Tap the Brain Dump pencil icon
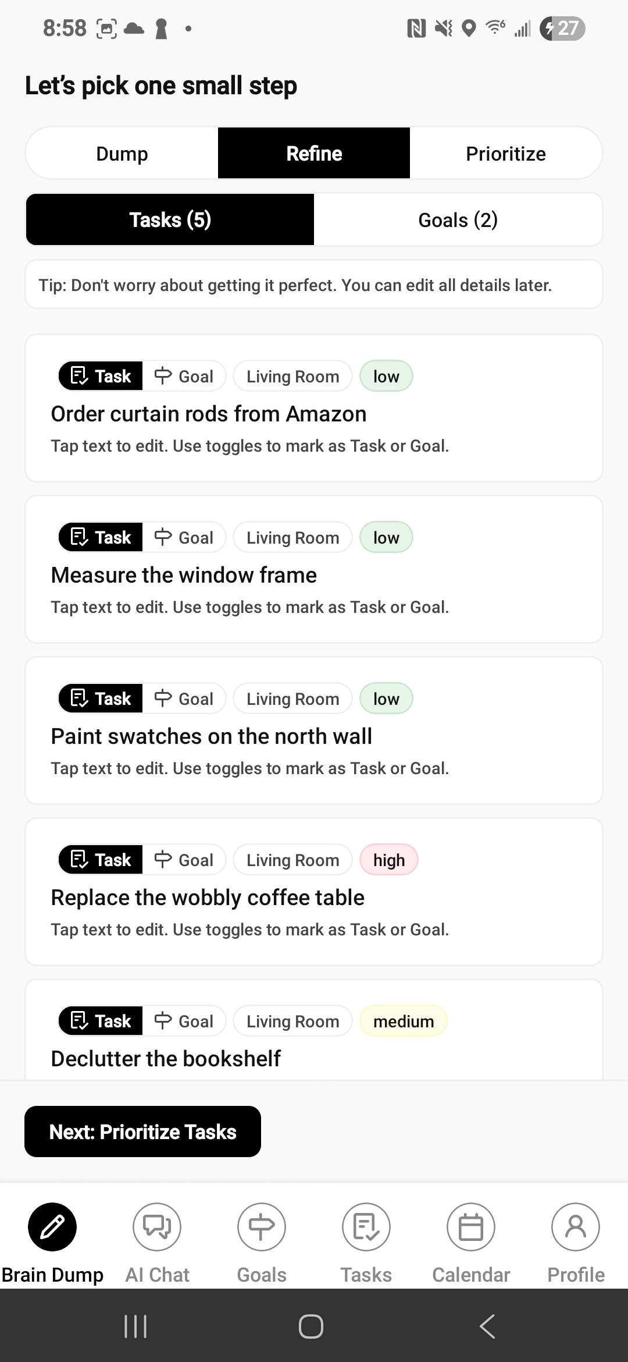628x1362 pixels. (52, 1227)
